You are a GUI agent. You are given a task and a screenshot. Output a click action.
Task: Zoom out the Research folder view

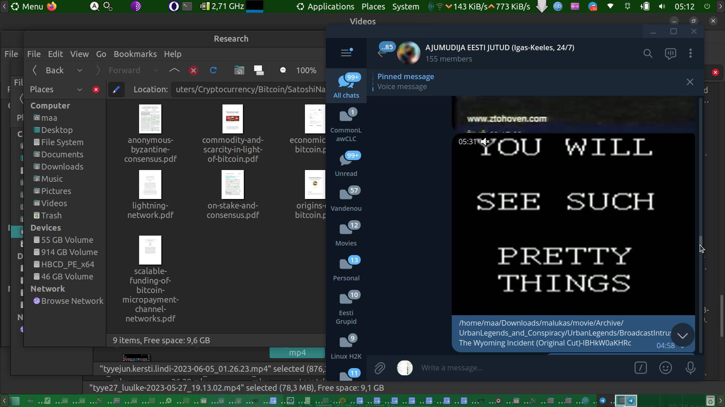click(283, 71)
